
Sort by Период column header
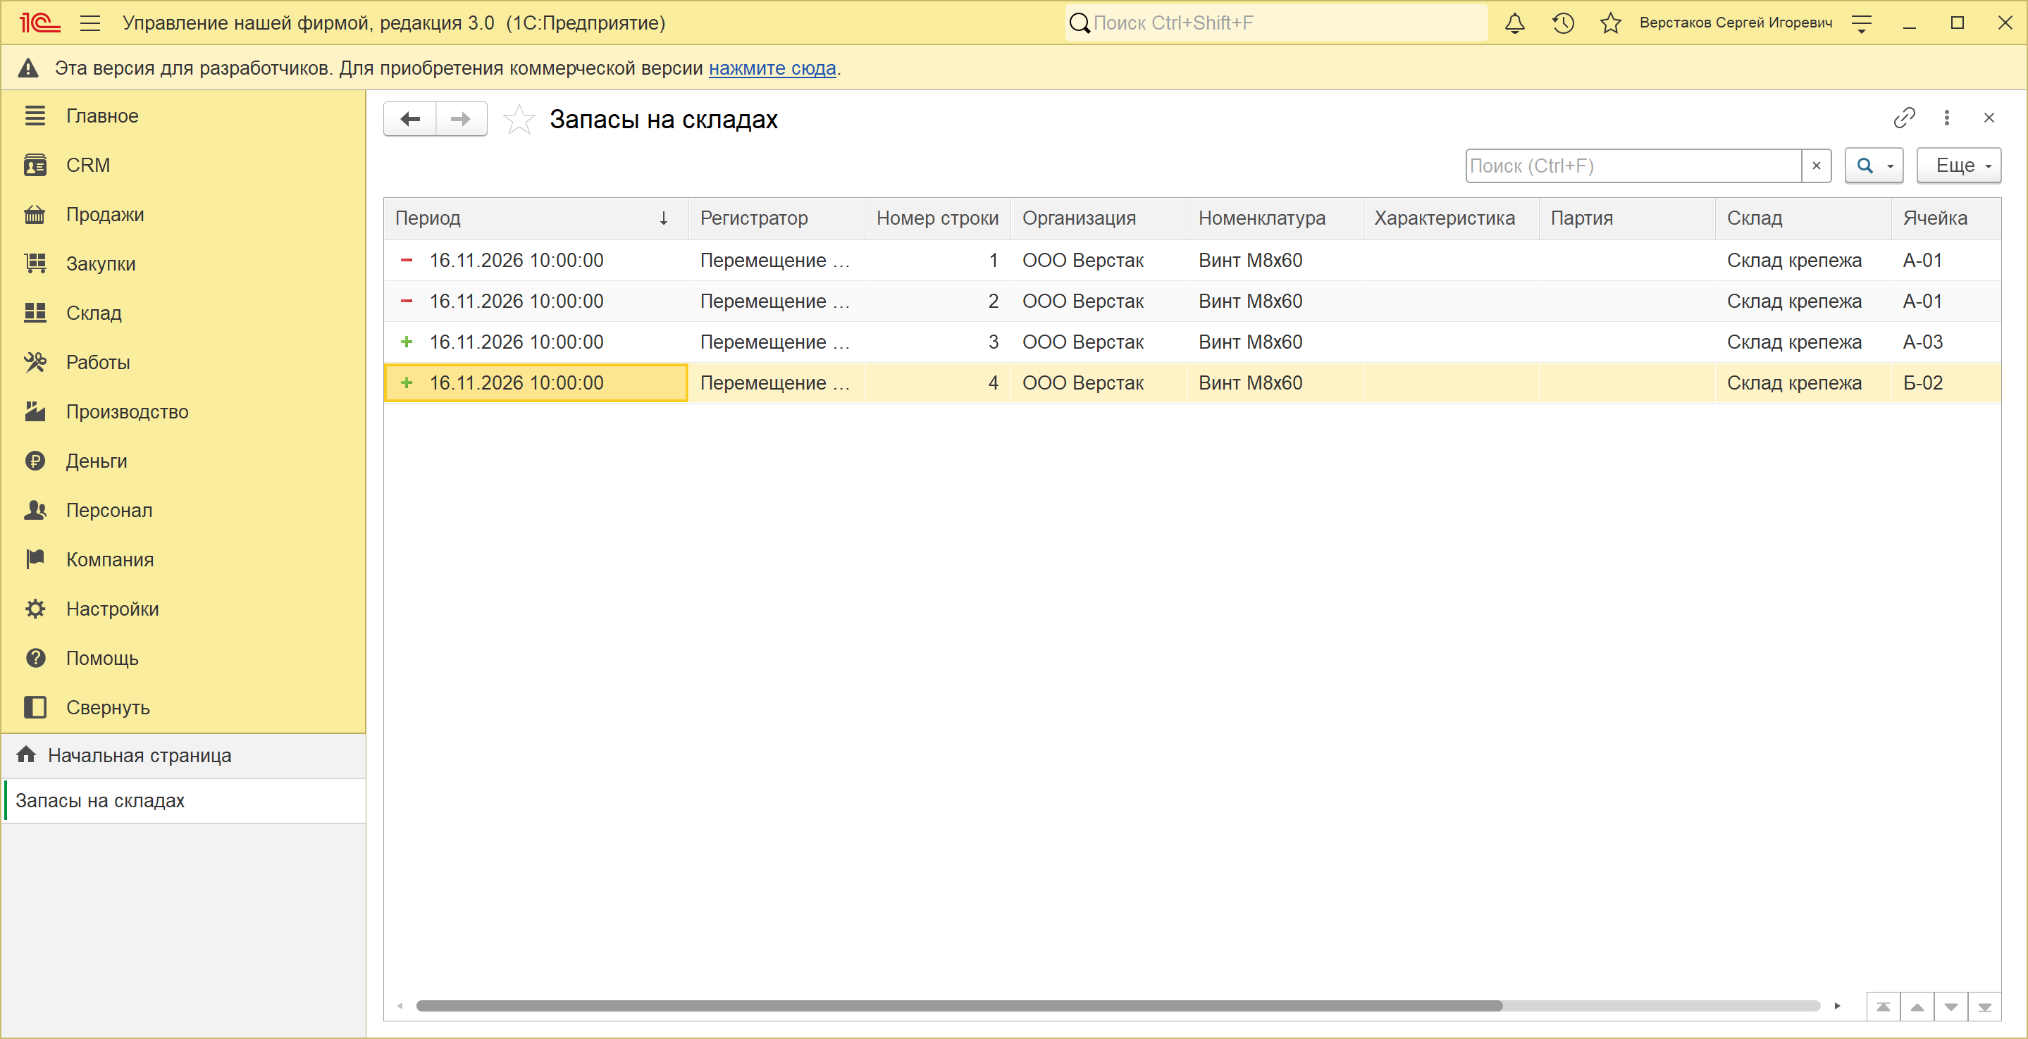(536, 219)
